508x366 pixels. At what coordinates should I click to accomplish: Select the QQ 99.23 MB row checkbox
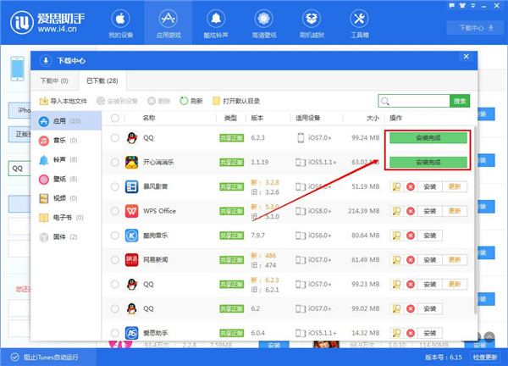click(x=114, y=285)
